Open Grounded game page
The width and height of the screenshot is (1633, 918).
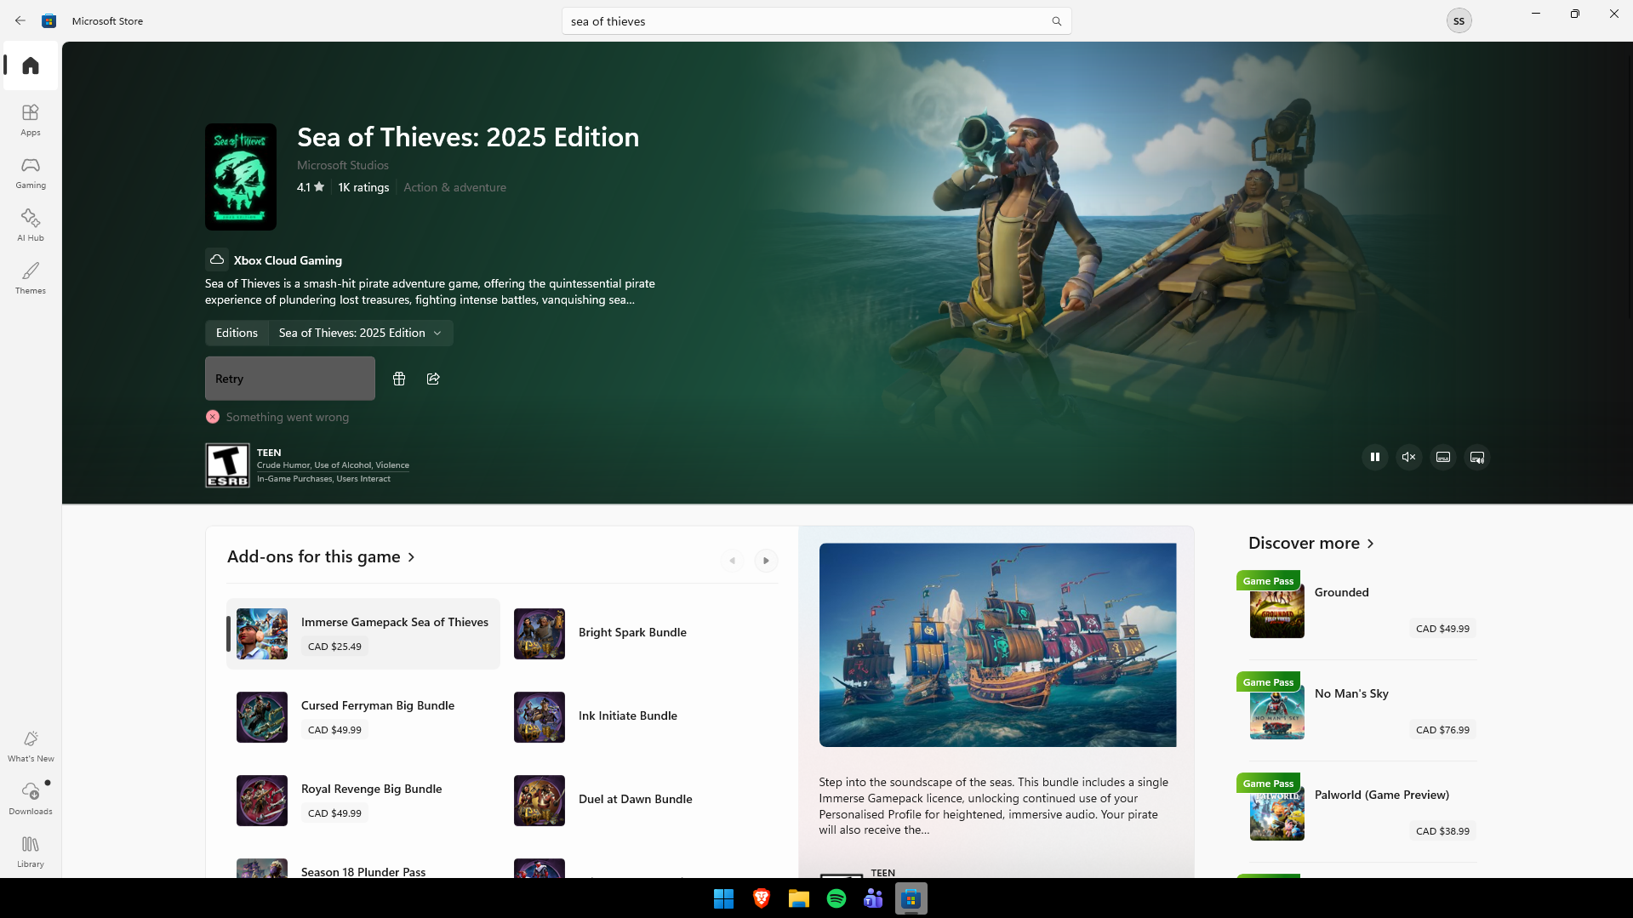tap(1362, 610)
